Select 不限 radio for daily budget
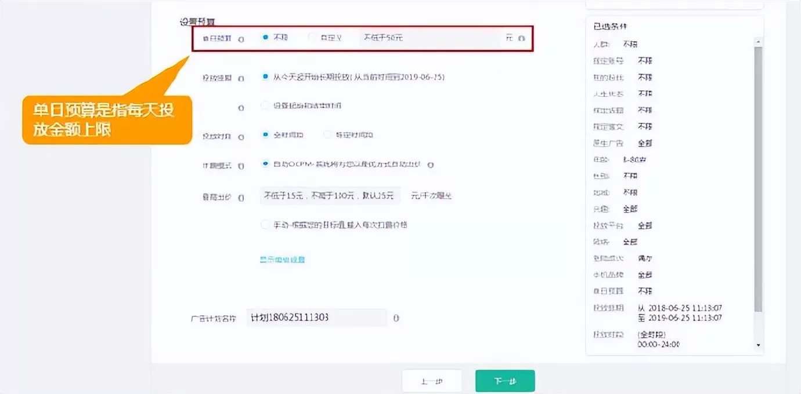Screen dimensions: 801x394 pyautogui.click(x=265, y=37)
